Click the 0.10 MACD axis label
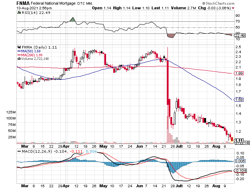 point(240,153)
